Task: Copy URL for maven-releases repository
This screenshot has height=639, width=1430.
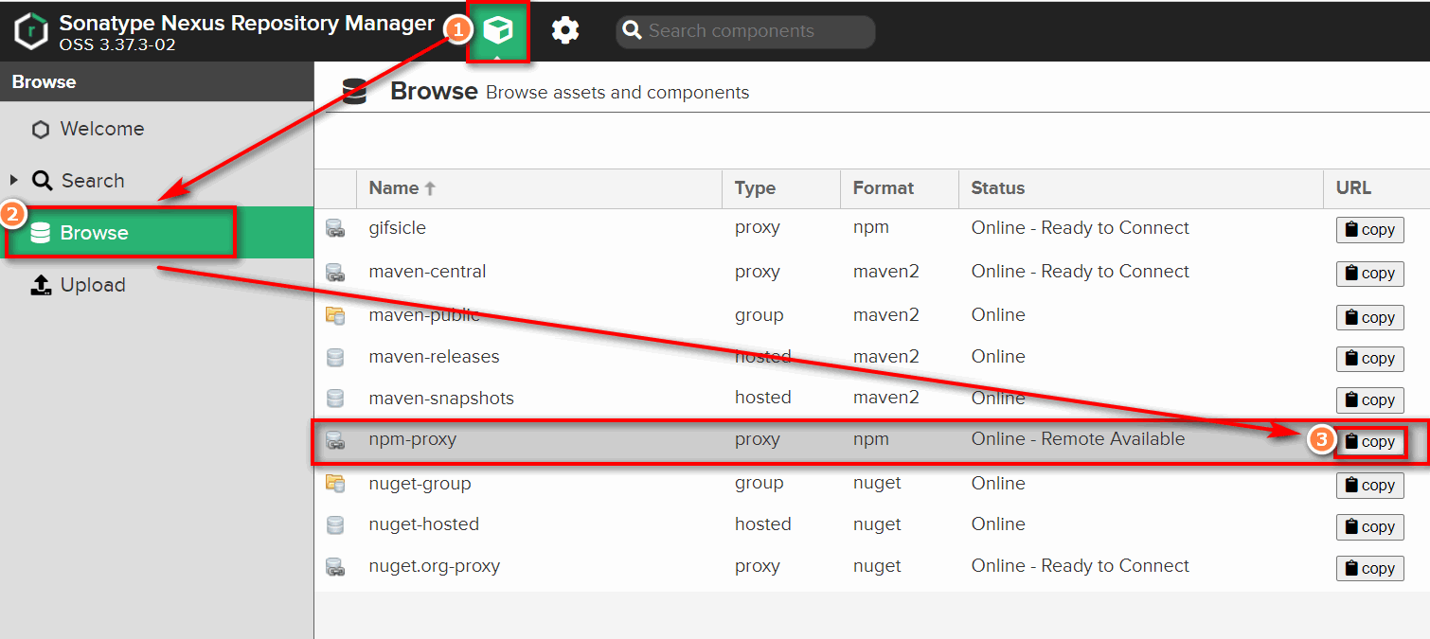Action: click(1369, 358)
